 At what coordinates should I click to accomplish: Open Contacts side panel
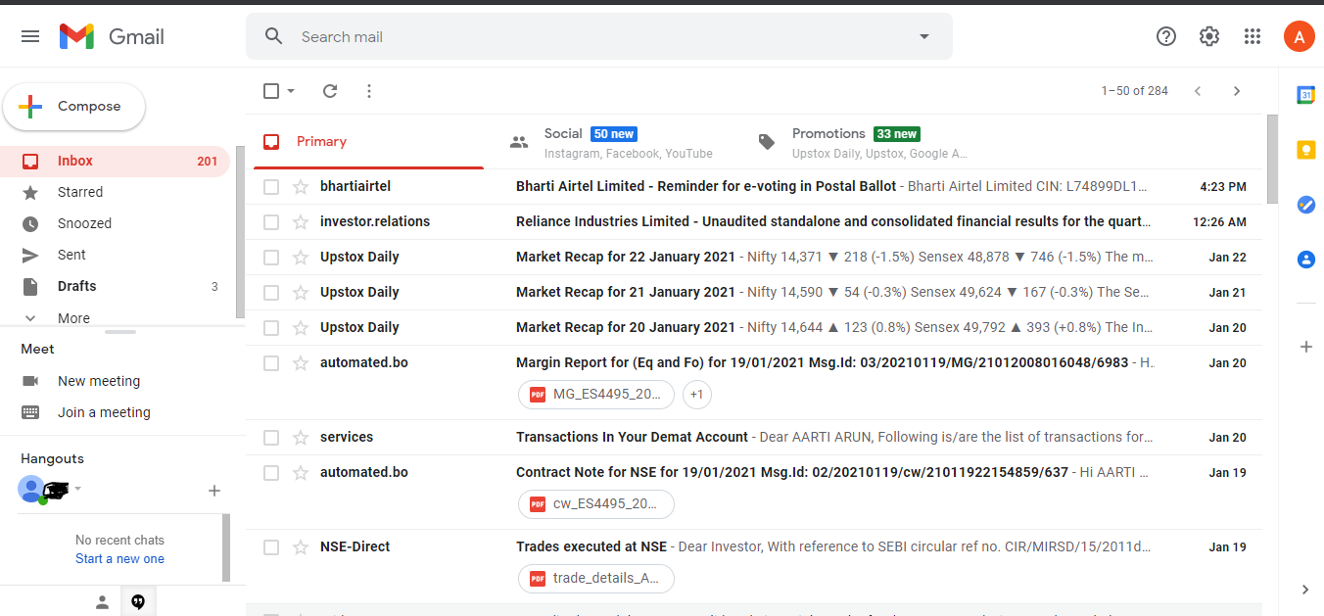coord(1305,260)
